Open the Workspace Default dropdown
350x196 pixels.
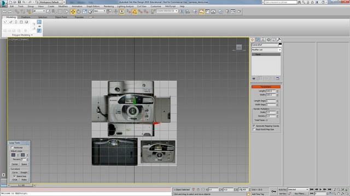click(x=51, y=2)
